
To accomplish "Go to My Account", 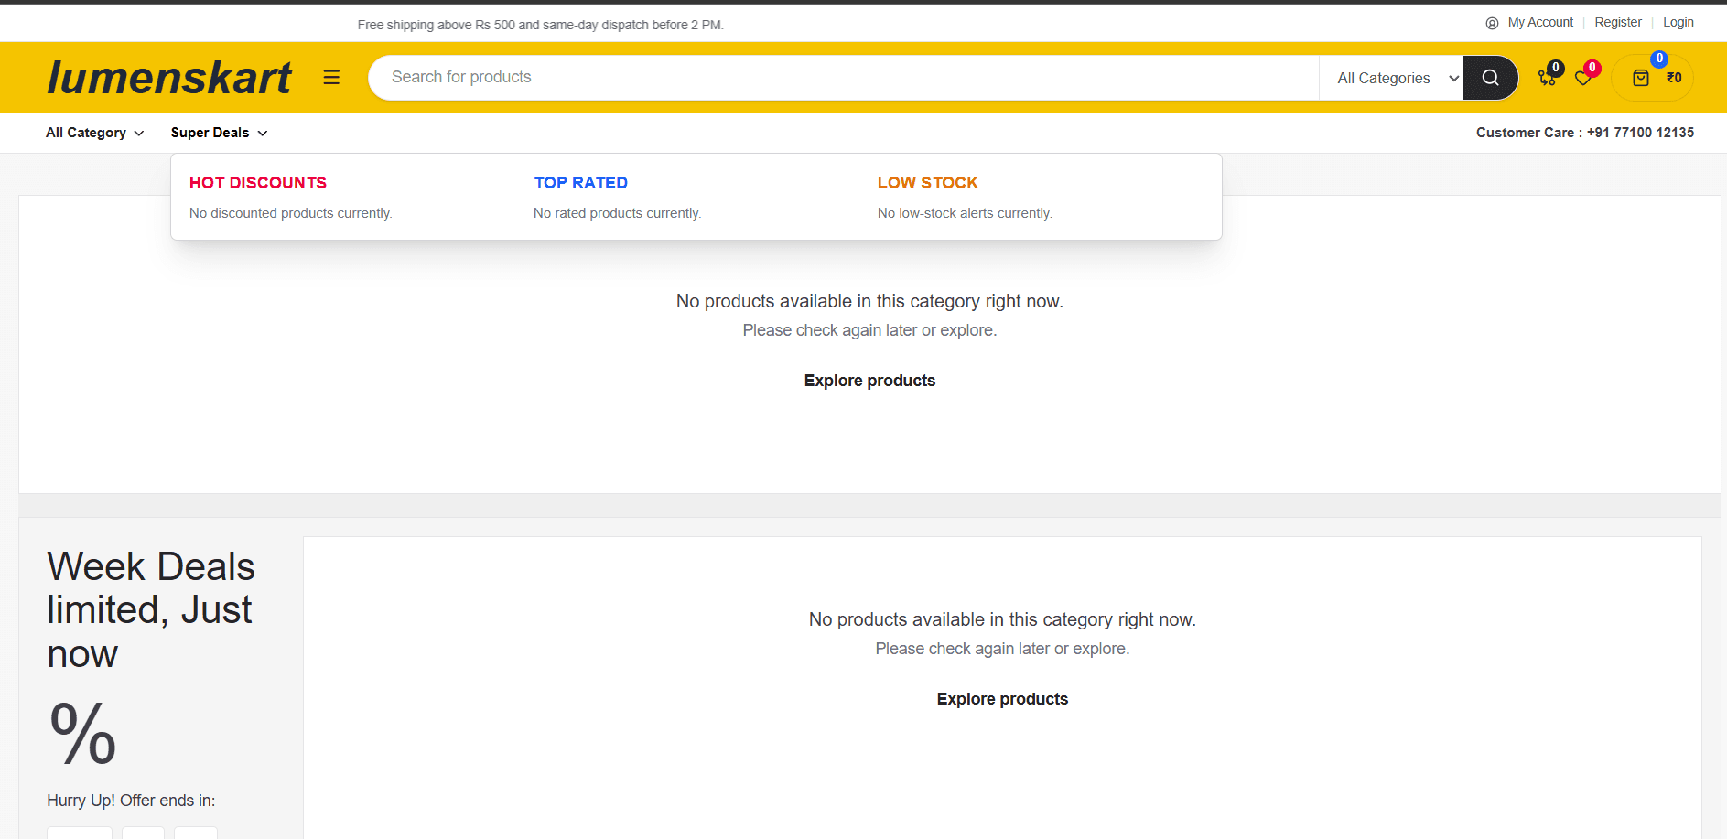I will pos(1540,22).
